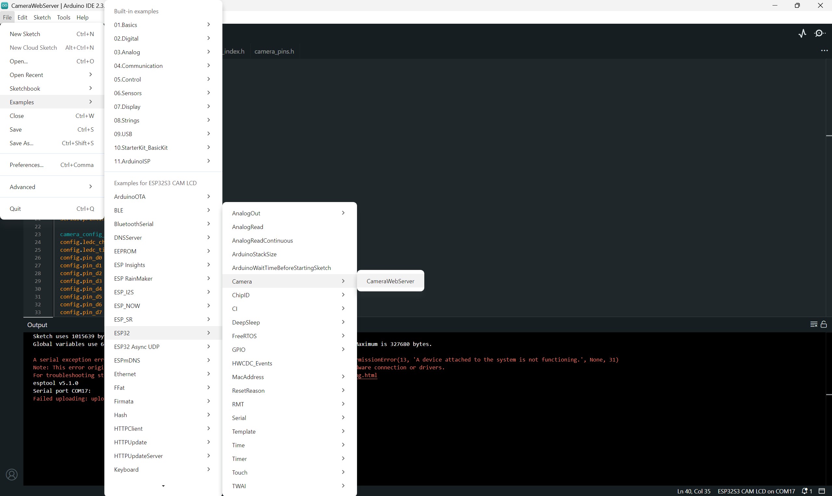
Task: Switch to the camera_pins.h tab
Action: tap(274, 51)
